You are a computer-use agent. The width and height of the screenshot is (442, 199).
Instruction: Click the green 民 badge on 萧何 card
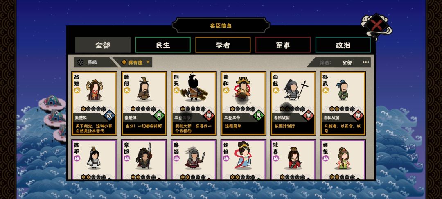pos(159,115)
